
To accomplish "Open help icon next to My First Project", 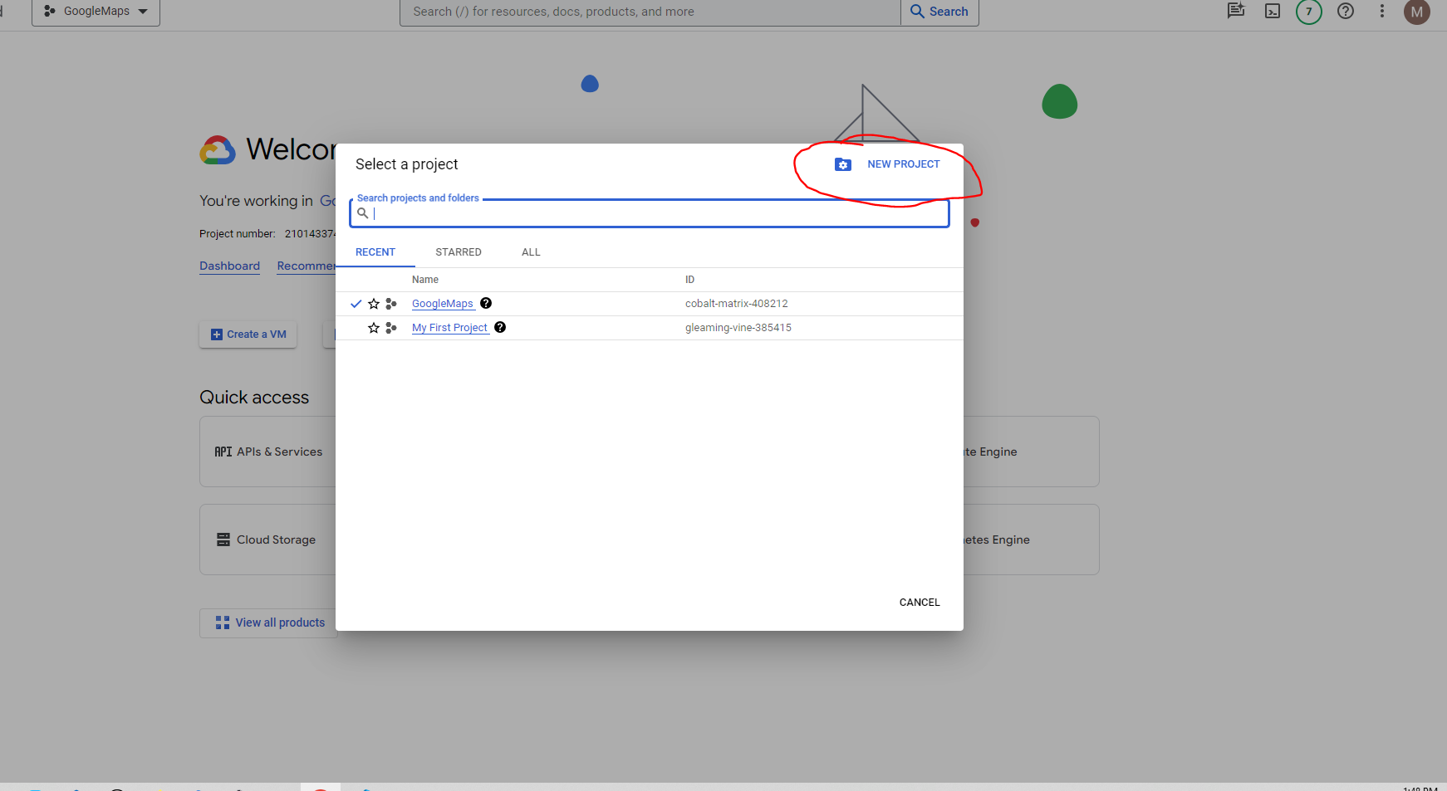I will pos(500,327).
